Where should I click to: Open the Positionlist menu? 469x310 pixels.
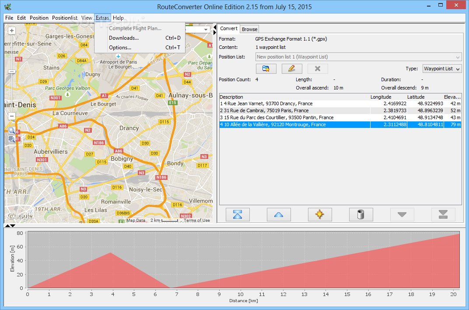(x=65, y=18)
